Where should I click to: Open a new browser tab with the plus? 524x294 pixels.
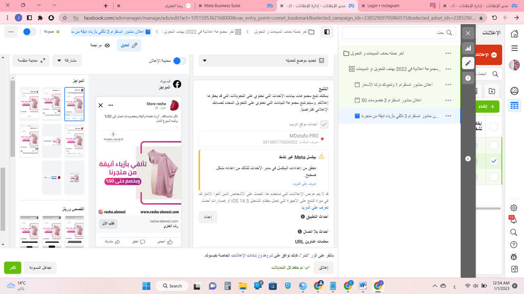click(x=105, y=6)
